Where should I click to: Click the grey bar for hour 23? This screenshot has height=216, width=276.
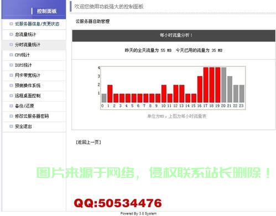[x=242, y=93]
